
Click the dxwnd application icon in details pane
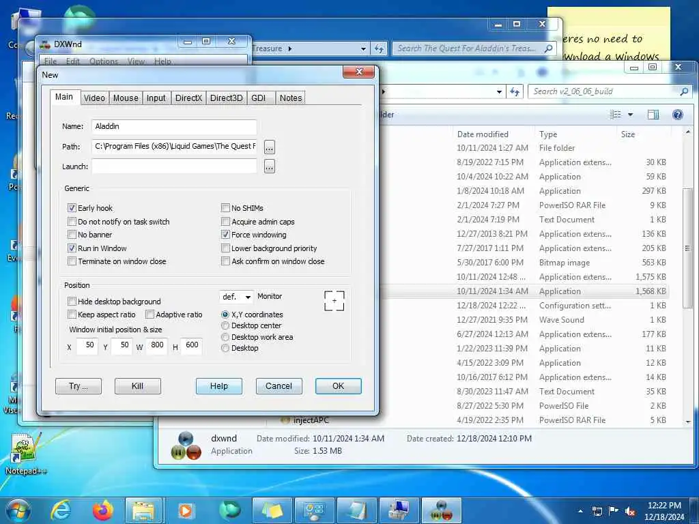pos(186,445)
